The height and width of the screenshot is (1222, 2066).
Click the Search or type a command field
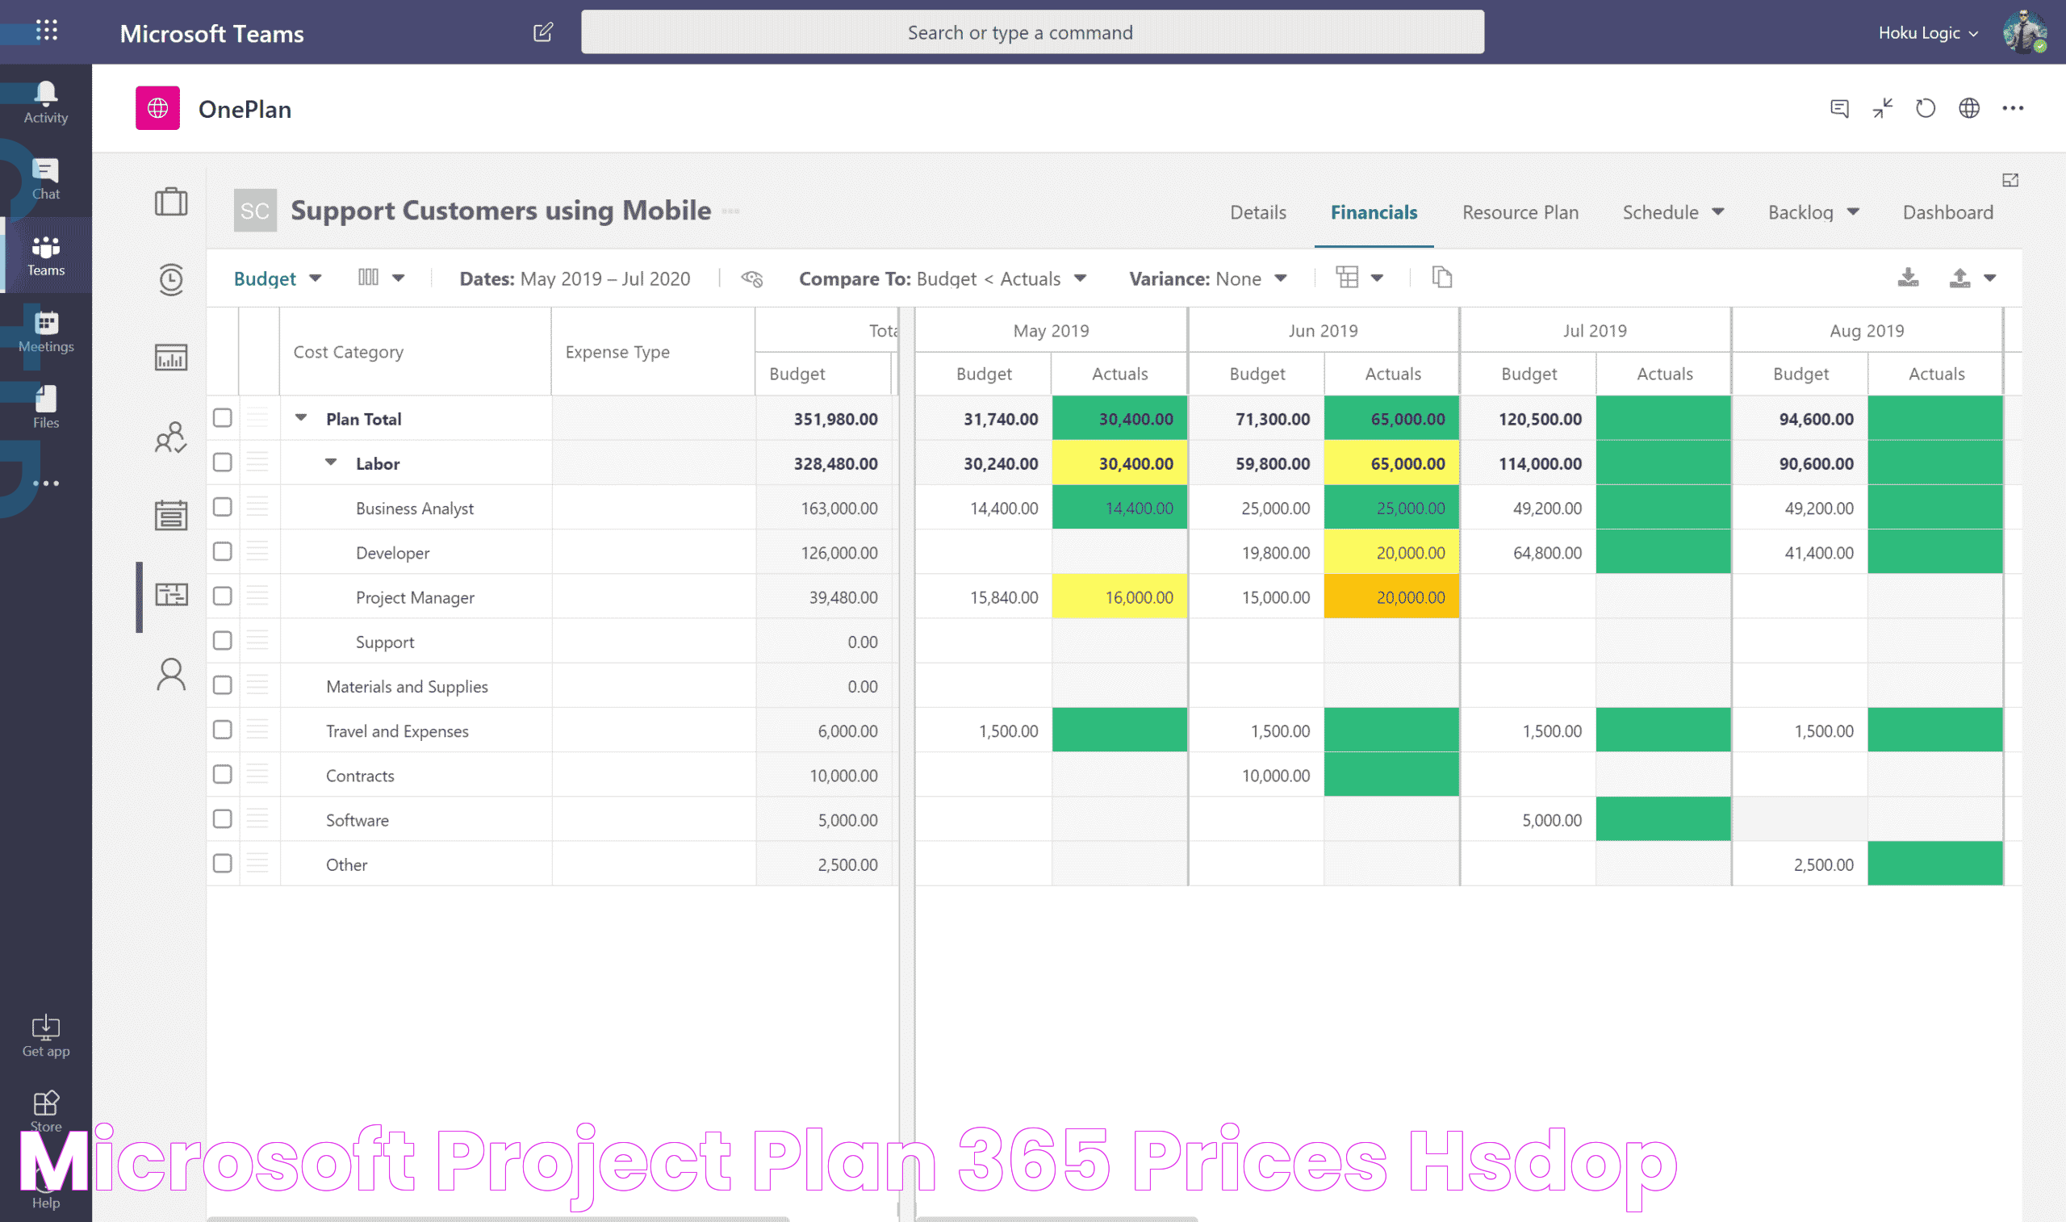pyautogui.click(x=1031, y=31)
